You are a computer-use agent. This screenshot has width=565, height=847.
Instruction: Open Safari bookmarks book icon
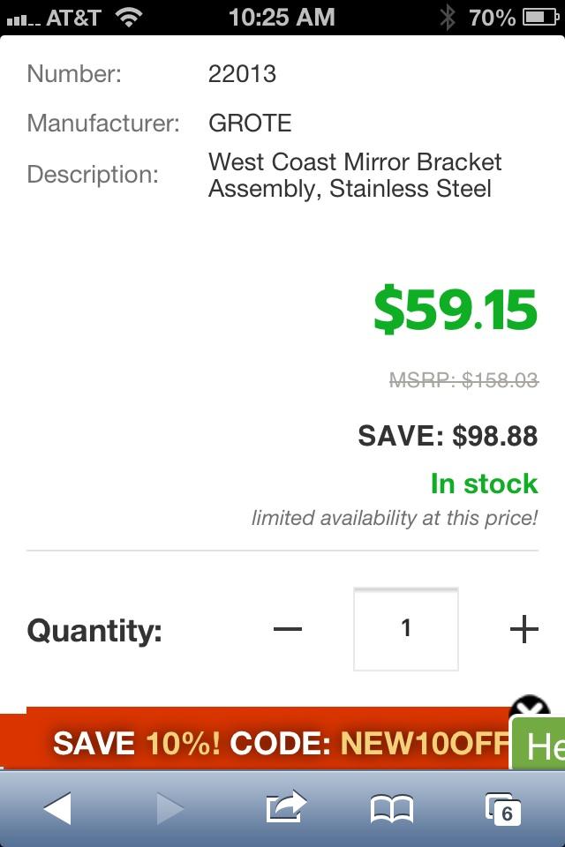pos(391,807)
